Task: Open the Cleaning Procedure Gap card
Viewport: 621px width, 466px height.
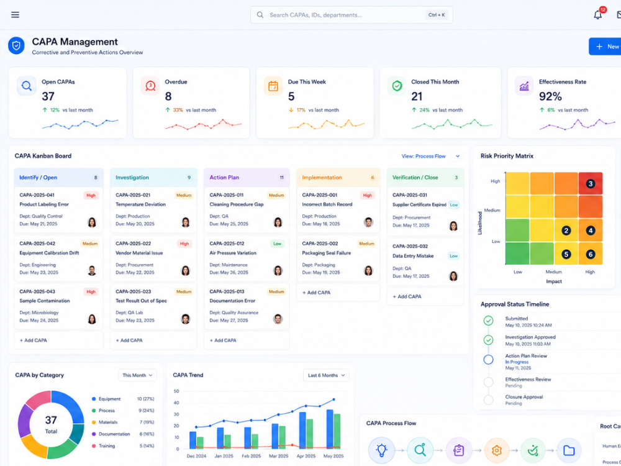Action: [247, 211]
